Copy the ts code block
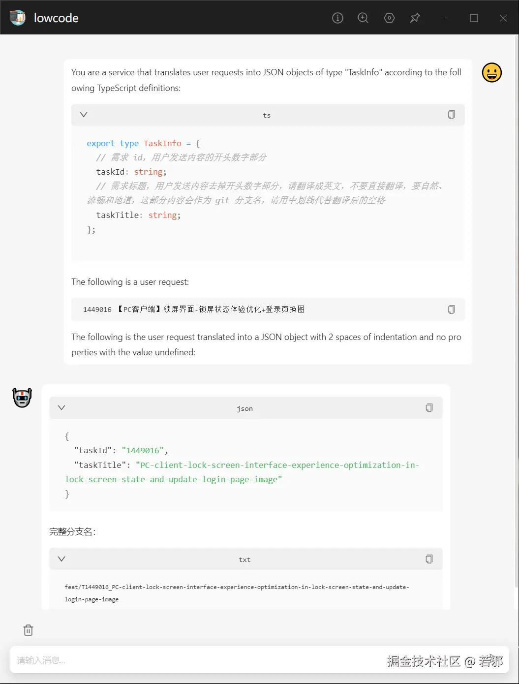 (x=451, y=115)
